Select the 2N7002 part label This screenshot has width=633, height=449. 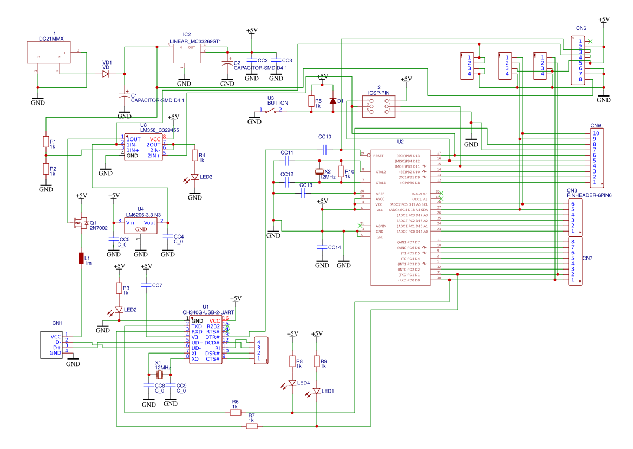(99, 228)
